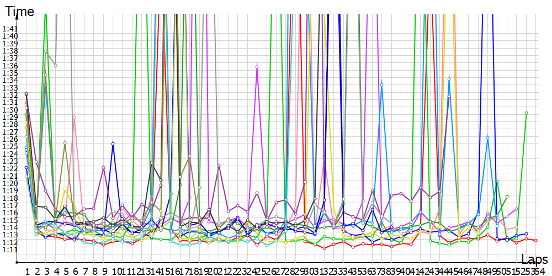Click the 1:20 tick label on time axis
This screenshot has width=552, height=276.
coord(9,183)
